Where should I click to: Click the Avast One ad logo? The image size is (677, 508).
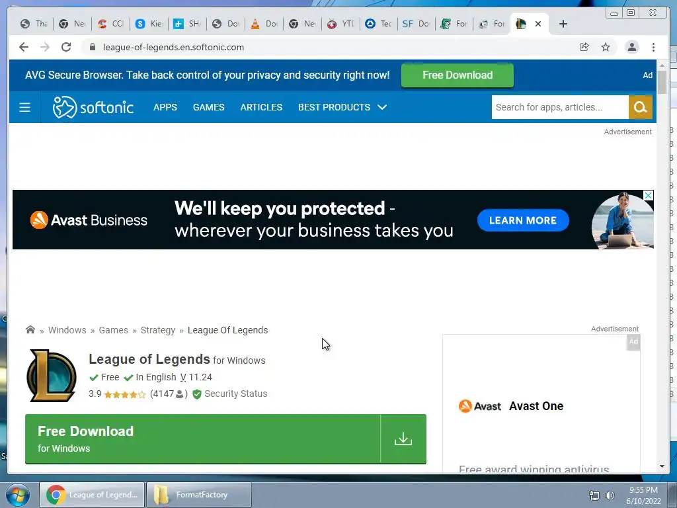480,406
